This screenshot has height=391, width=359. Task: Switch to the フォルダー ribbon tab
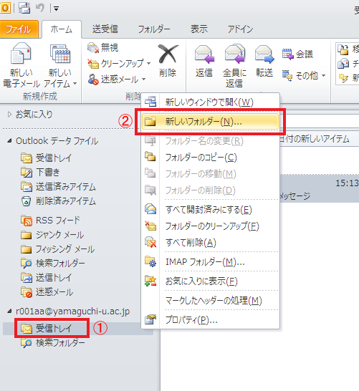(154, 29)
